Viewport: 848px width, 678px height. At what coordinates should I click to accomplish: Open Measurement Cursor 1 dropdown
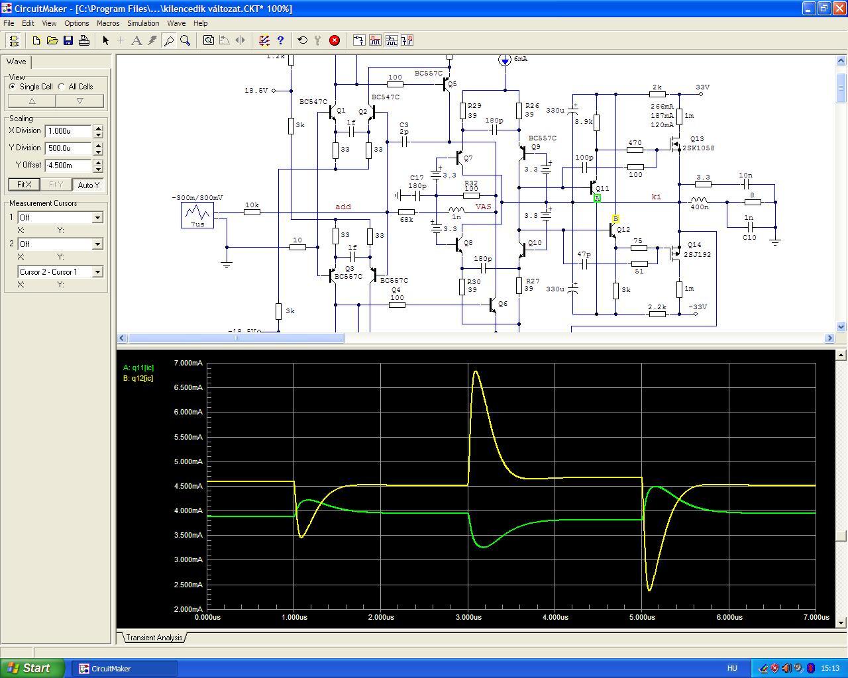pos(97,218)
